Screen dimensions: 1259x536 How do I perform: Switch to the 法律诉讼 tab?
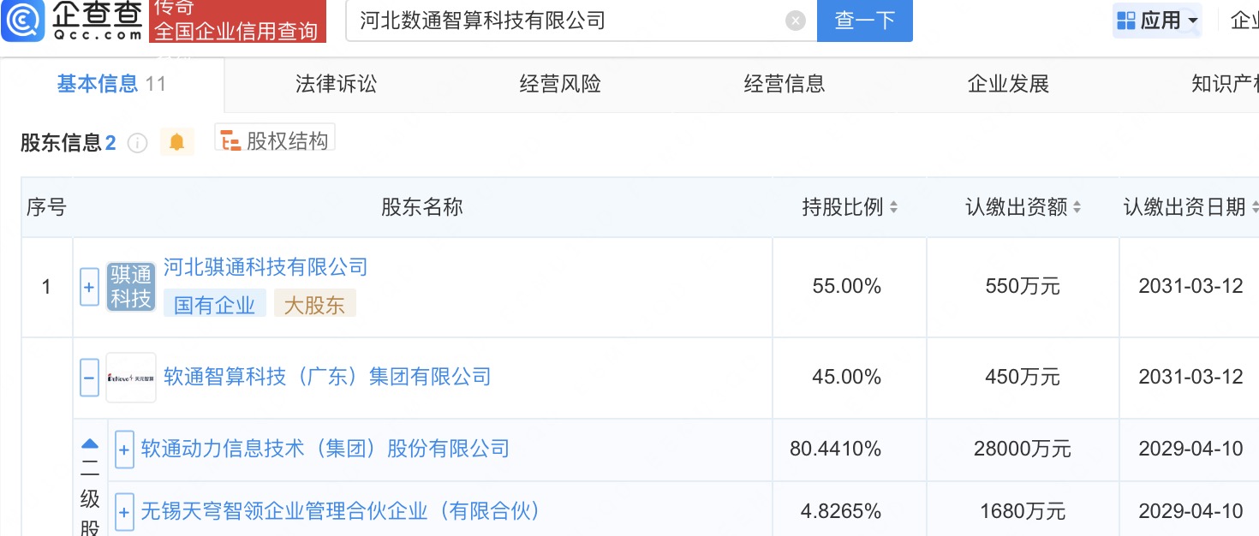pos(336,84)
